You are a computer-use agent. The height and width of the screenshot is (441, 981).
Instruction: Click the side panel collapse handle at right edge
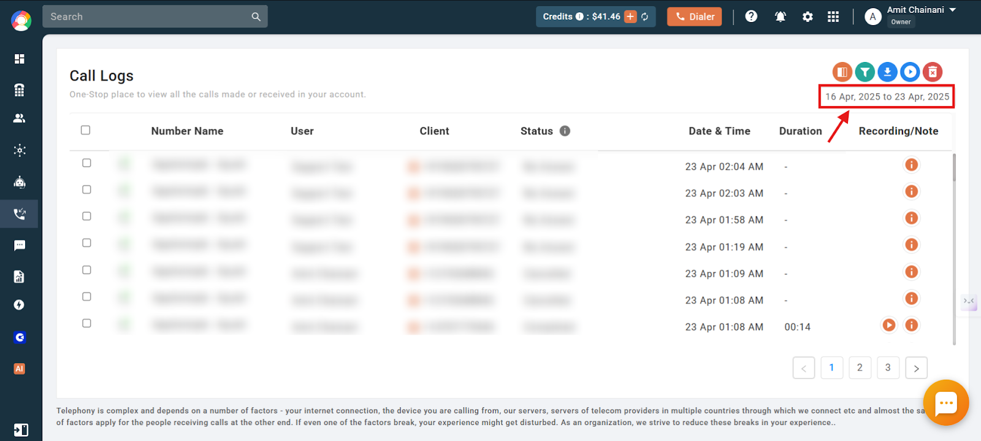pos(969,301)
